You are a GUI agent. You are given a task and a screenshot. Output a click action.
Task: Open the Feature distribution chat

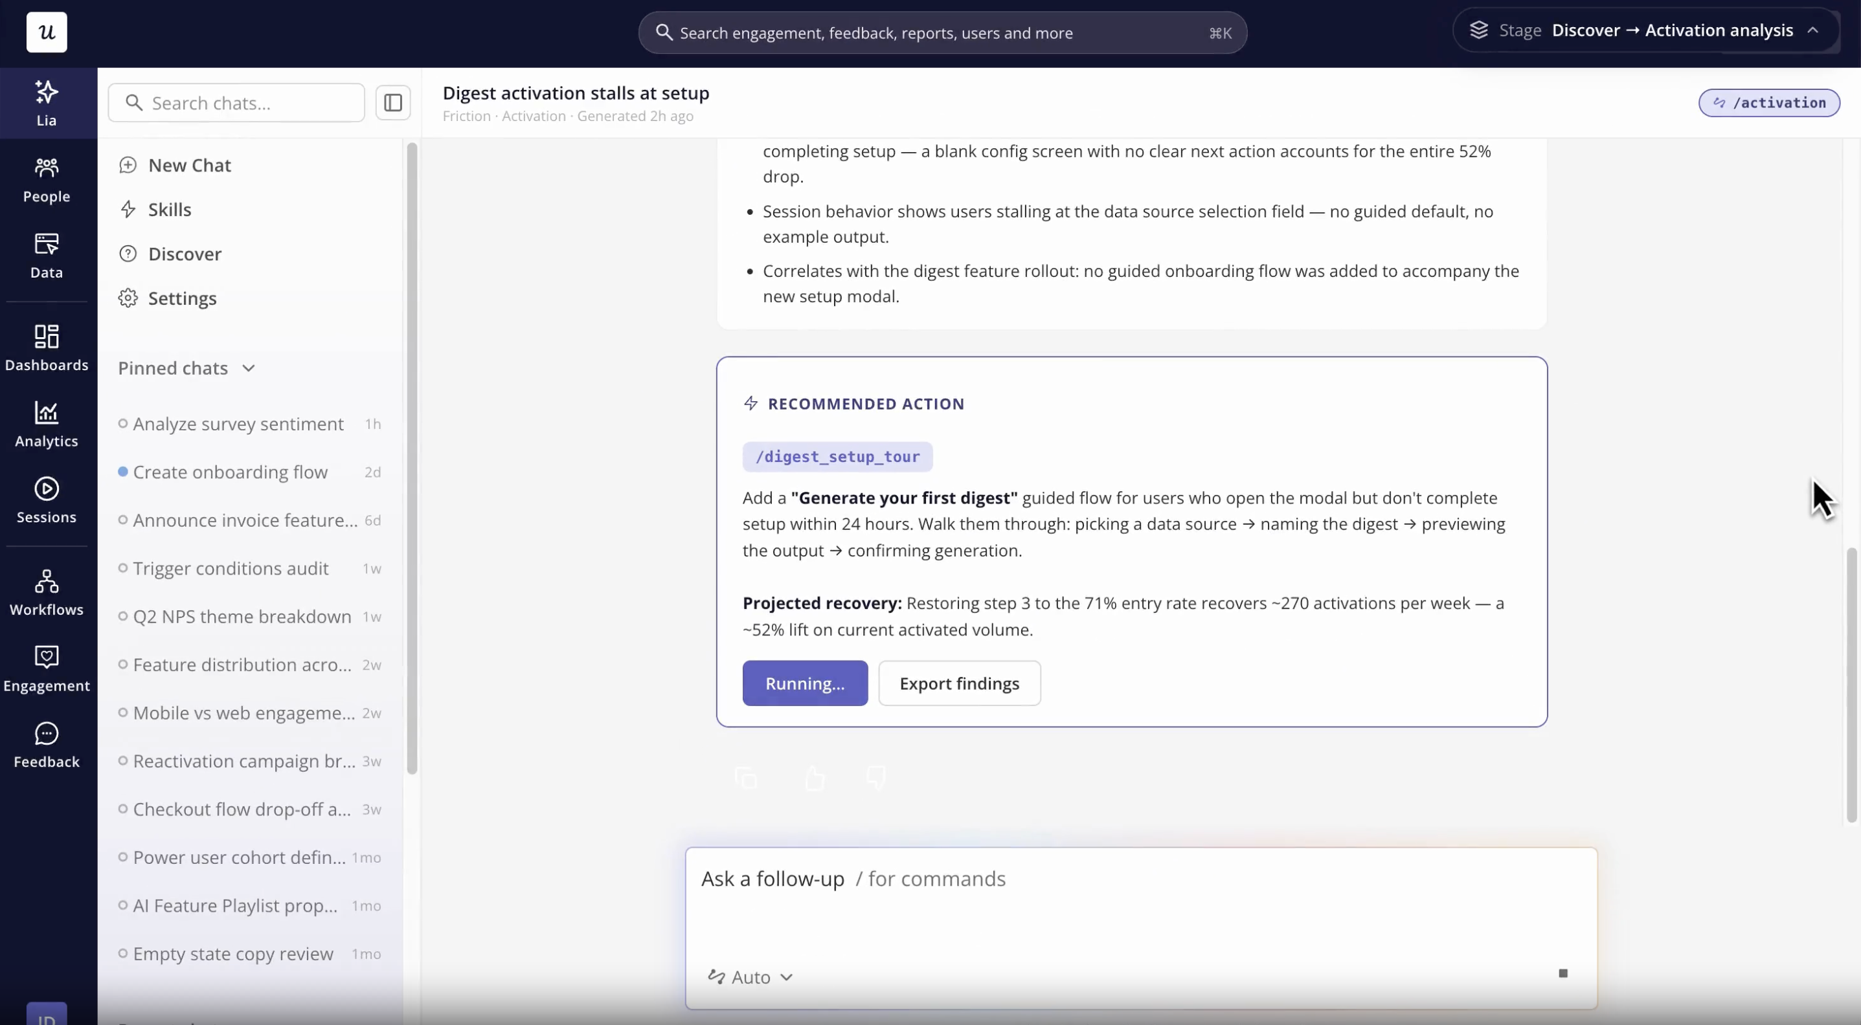point(250,665)
